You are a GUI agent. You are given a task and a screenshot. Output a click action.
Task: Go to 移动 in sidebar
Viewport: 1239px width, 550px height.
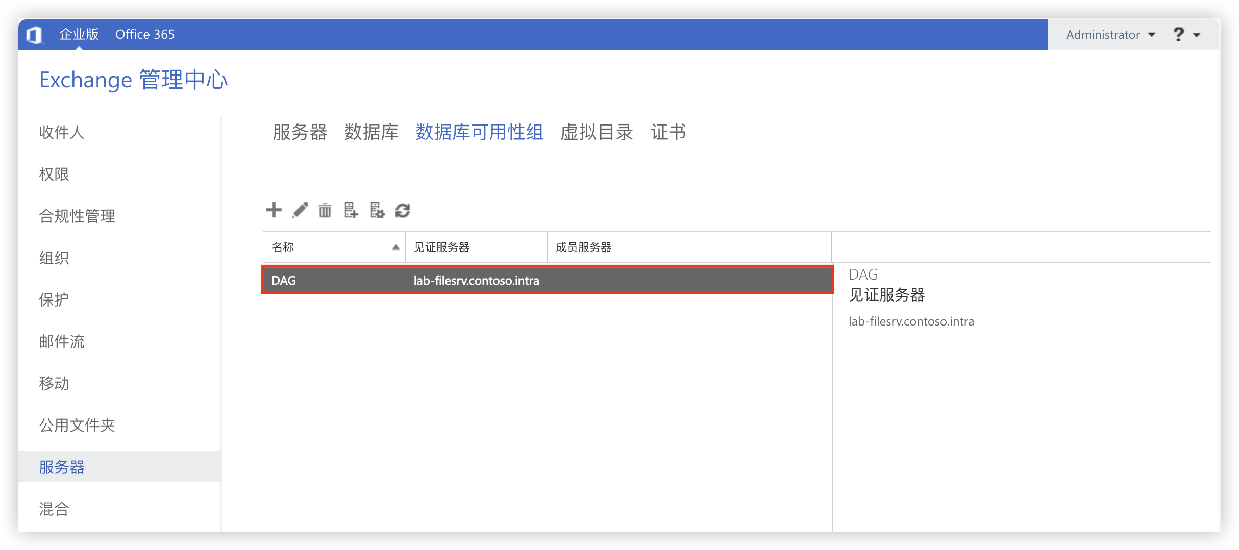click(x=54, y=383)
